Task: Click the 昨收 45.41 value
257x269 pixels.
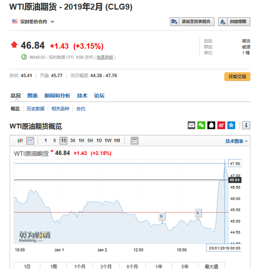Action: (x=26, y=76)
